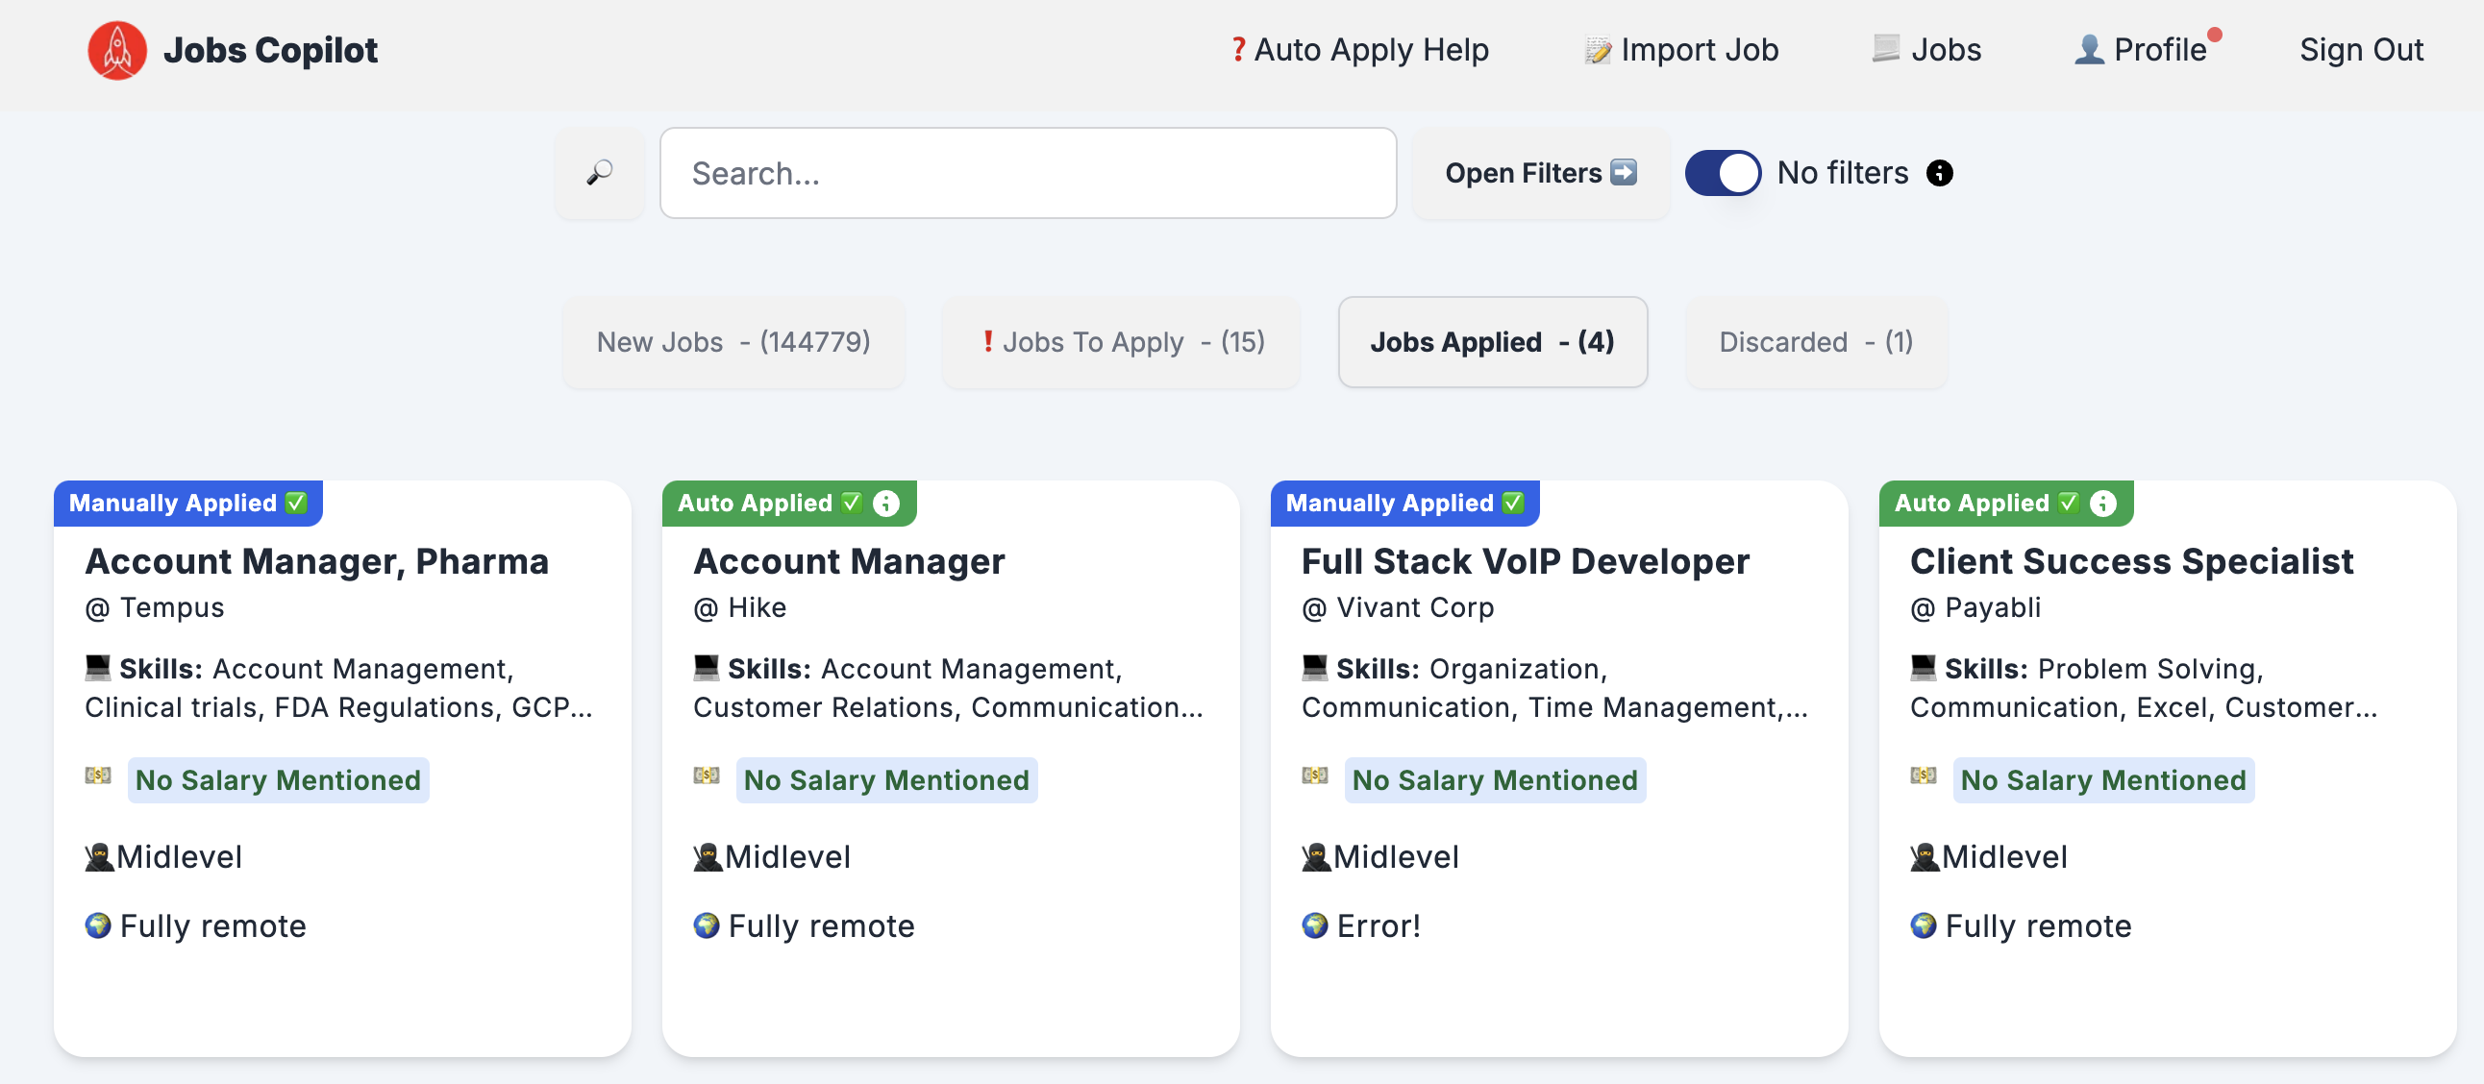2484x1084 pixels.
Task: Open Jobs page from top navigation
Action: tap(1926, 50)
